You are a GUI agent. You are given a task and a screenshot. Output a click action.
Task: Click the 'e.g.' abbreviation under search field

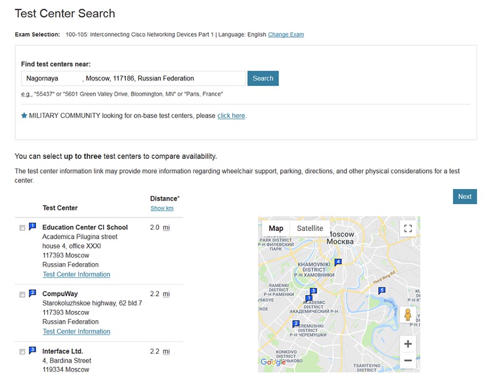(x=26, y=94)
